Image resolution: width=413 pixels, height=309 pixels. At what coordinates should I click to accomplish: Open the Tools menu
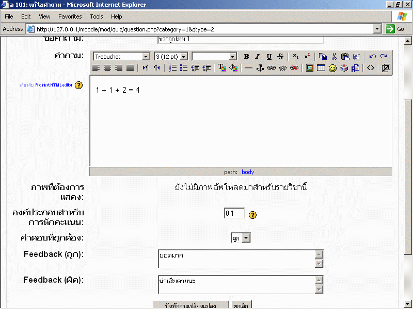(x=97, y=16)
